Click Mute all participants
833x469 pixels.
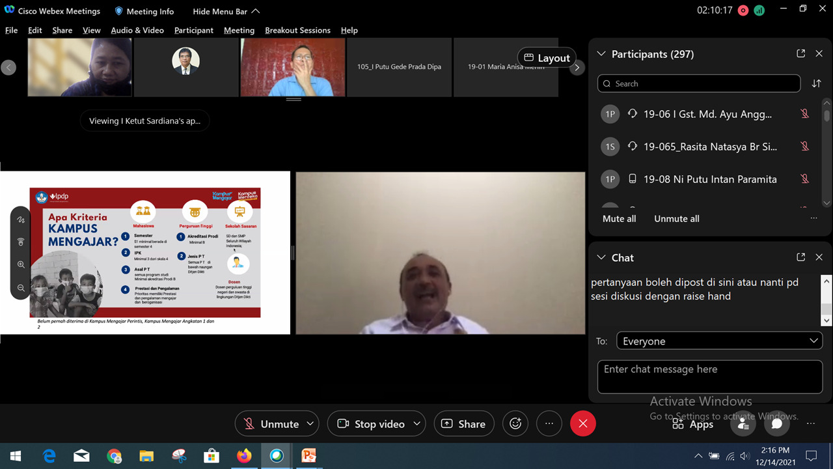(x=620, y=218)
